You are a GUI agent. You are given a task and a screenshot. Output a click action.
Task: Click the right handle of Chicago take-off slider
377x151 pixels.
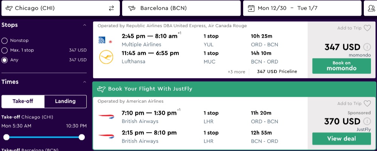click(82, 137)
